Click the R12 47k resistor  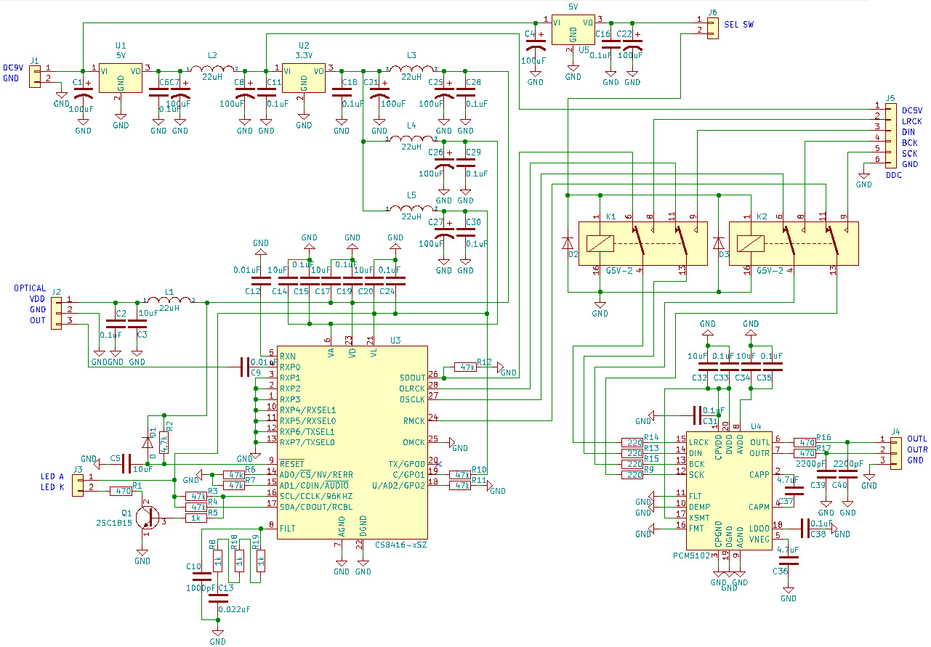click(465, 367)
